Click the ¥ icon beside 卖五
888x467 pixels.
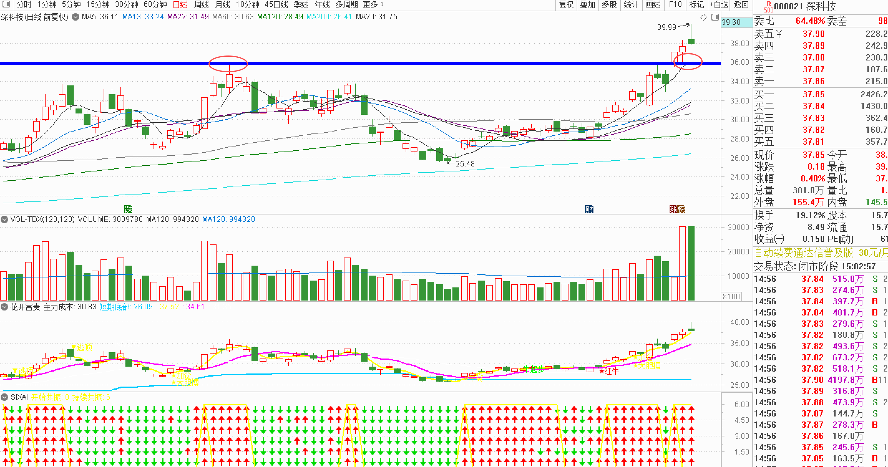tap(779, 34)
